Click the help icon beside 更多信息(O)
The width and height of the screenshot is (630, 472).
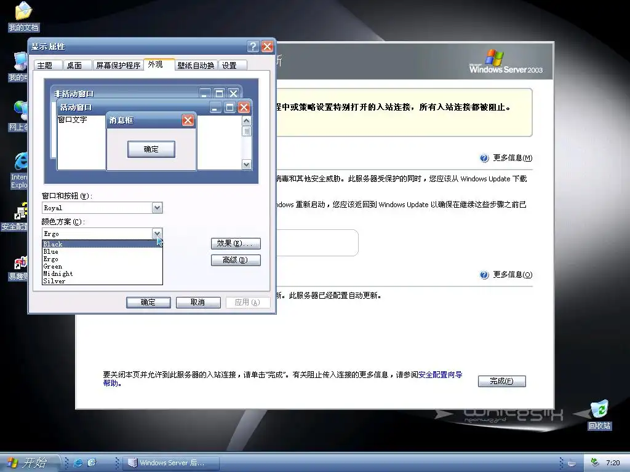(484, 275)
